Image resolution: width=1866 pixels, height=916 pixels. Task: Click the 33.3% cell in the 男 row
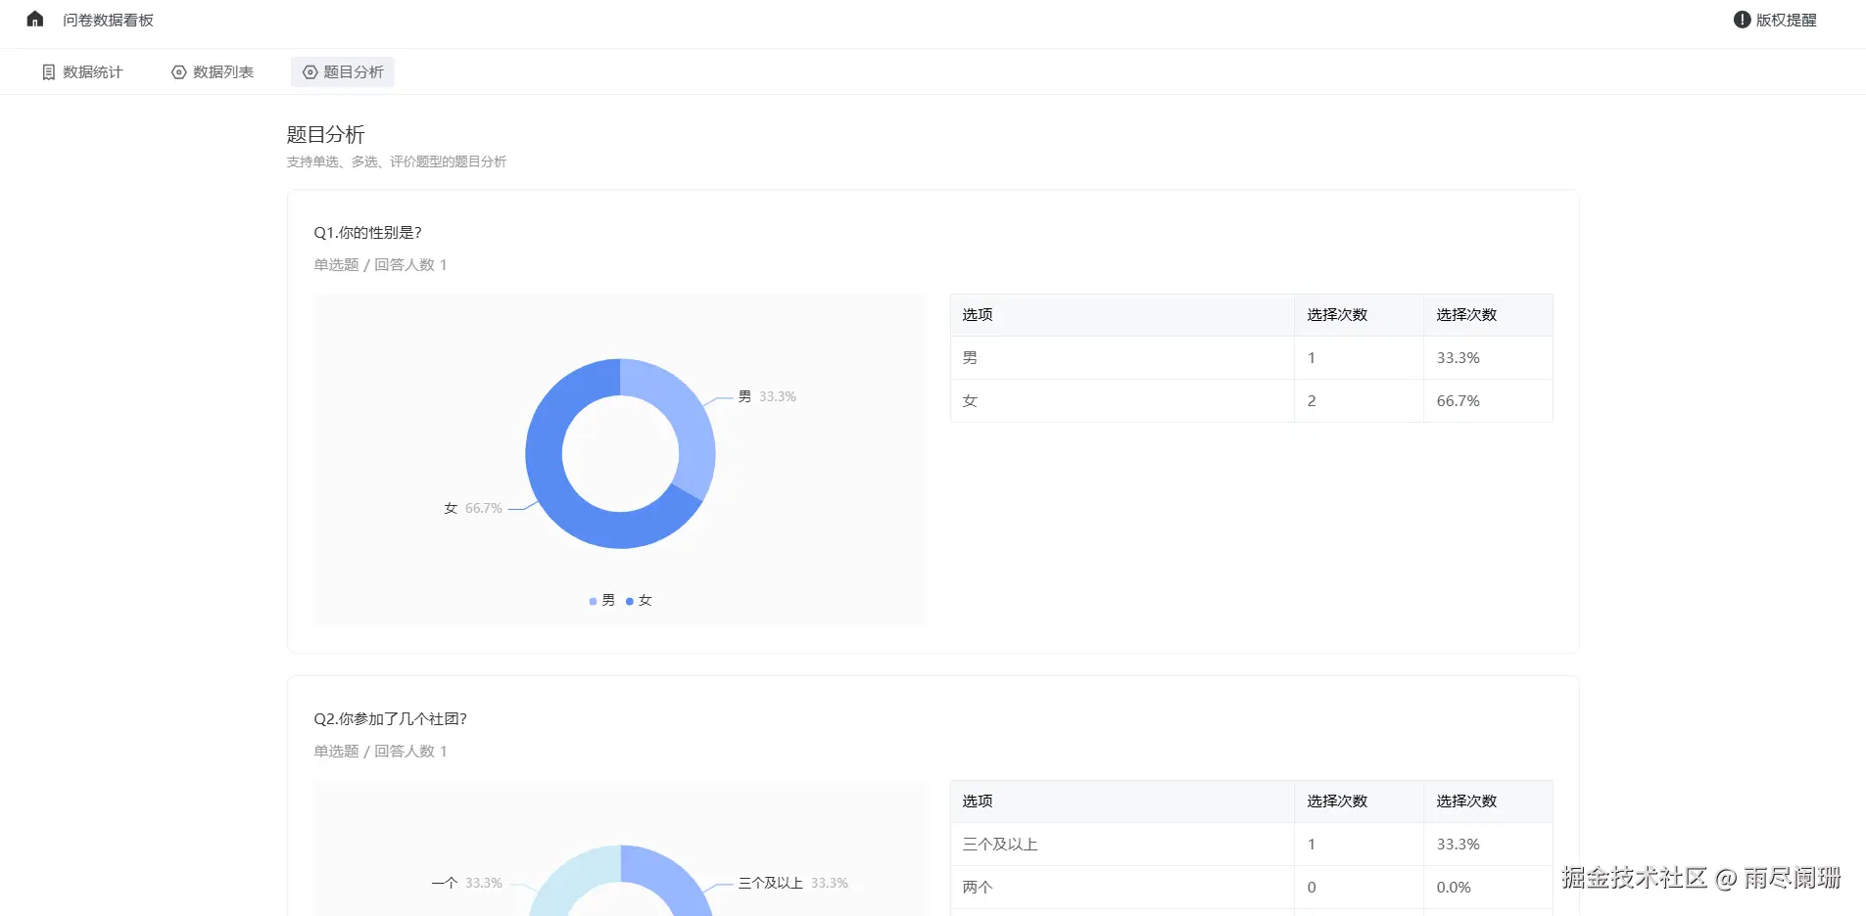click(1488, 358)
